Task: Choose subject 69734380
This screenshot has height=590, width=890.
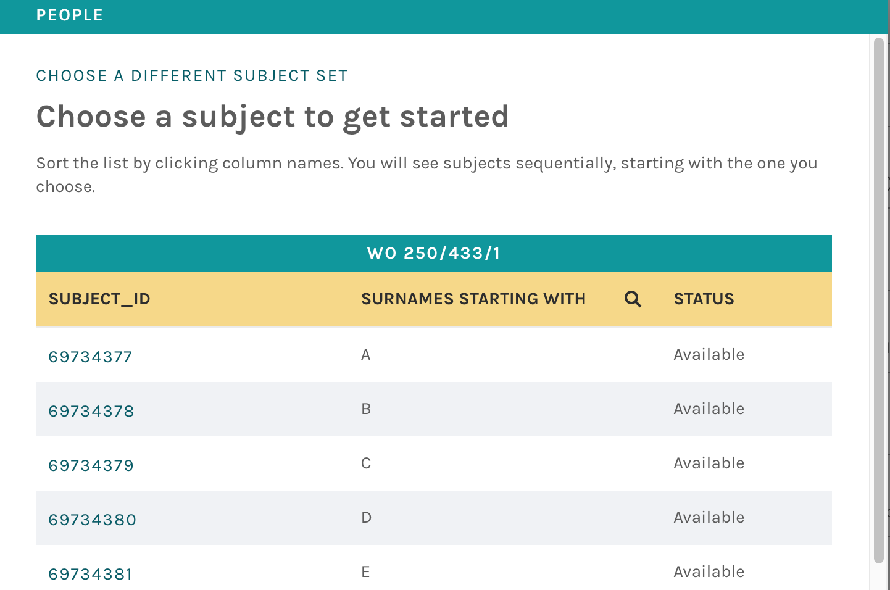Action: (x=93, y=520)
